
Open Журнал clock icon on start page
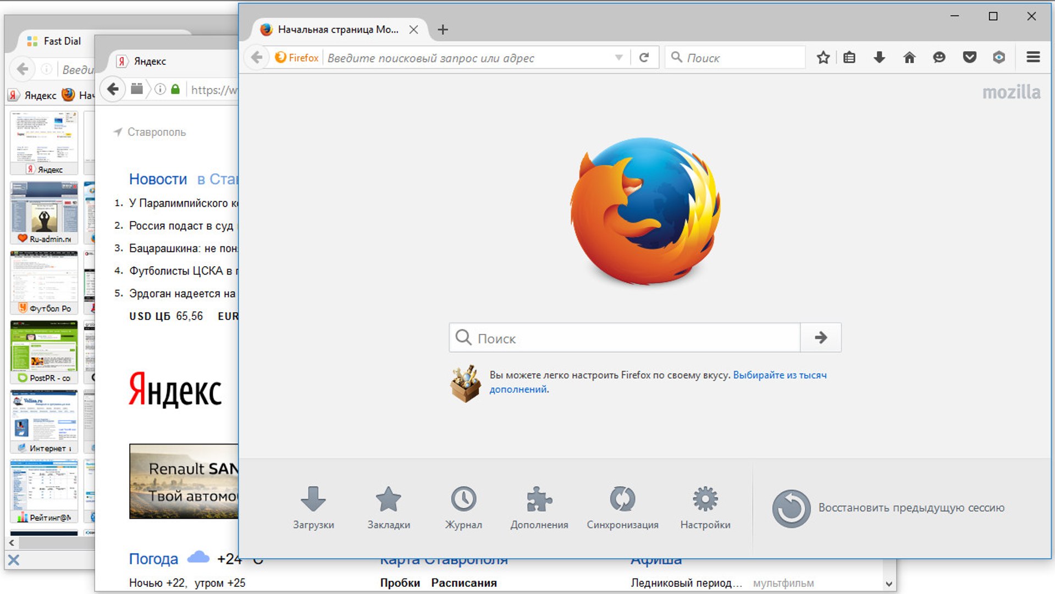pos(463,508)
